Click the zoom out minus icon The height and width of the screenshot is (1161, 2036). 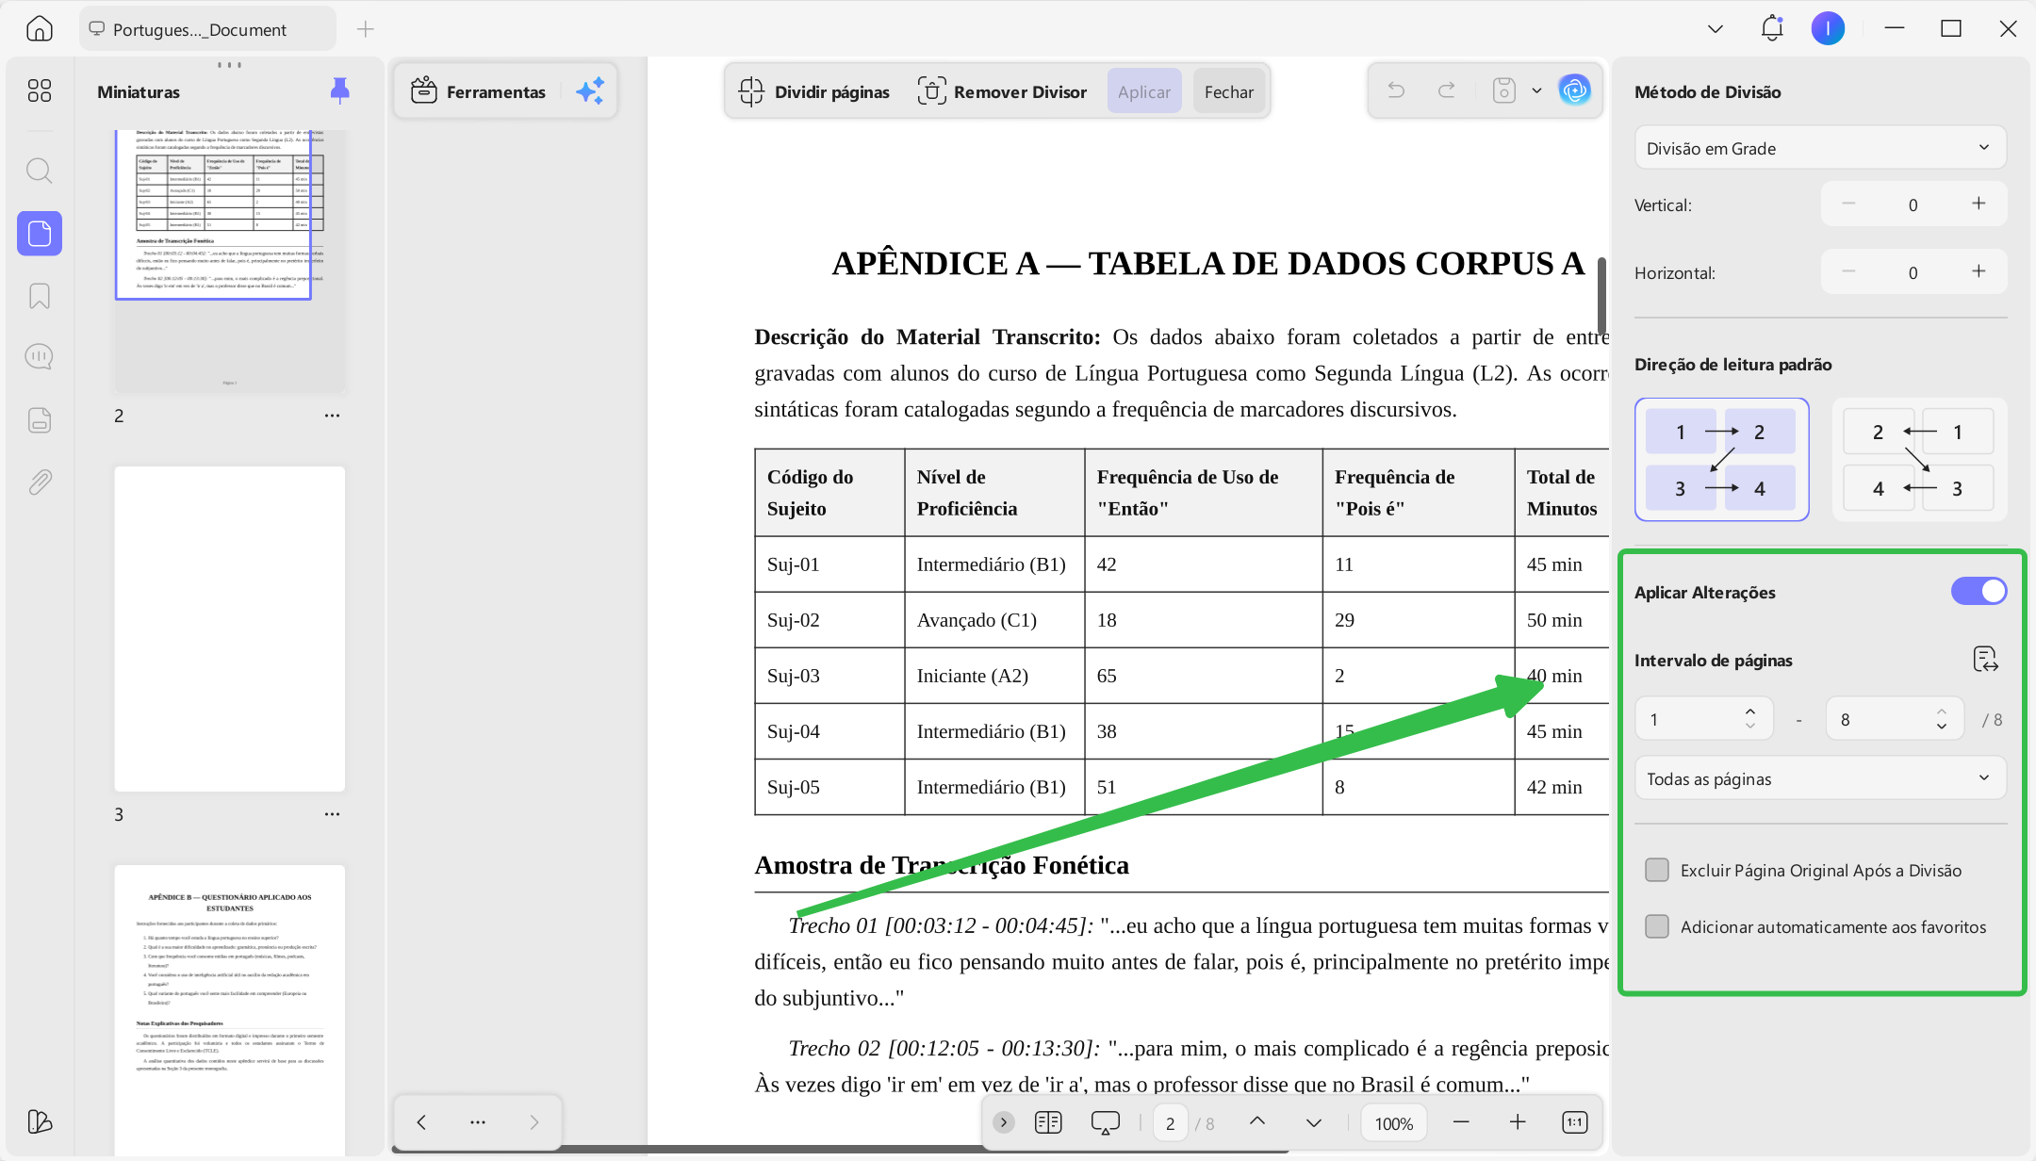[1461, 1122]
